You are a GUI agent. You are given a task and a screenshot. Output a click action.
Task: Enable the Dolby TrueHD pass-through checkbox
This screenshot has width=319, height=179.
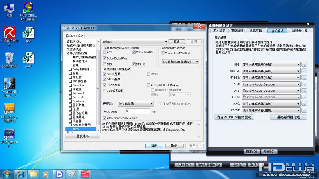coord(134,52)
